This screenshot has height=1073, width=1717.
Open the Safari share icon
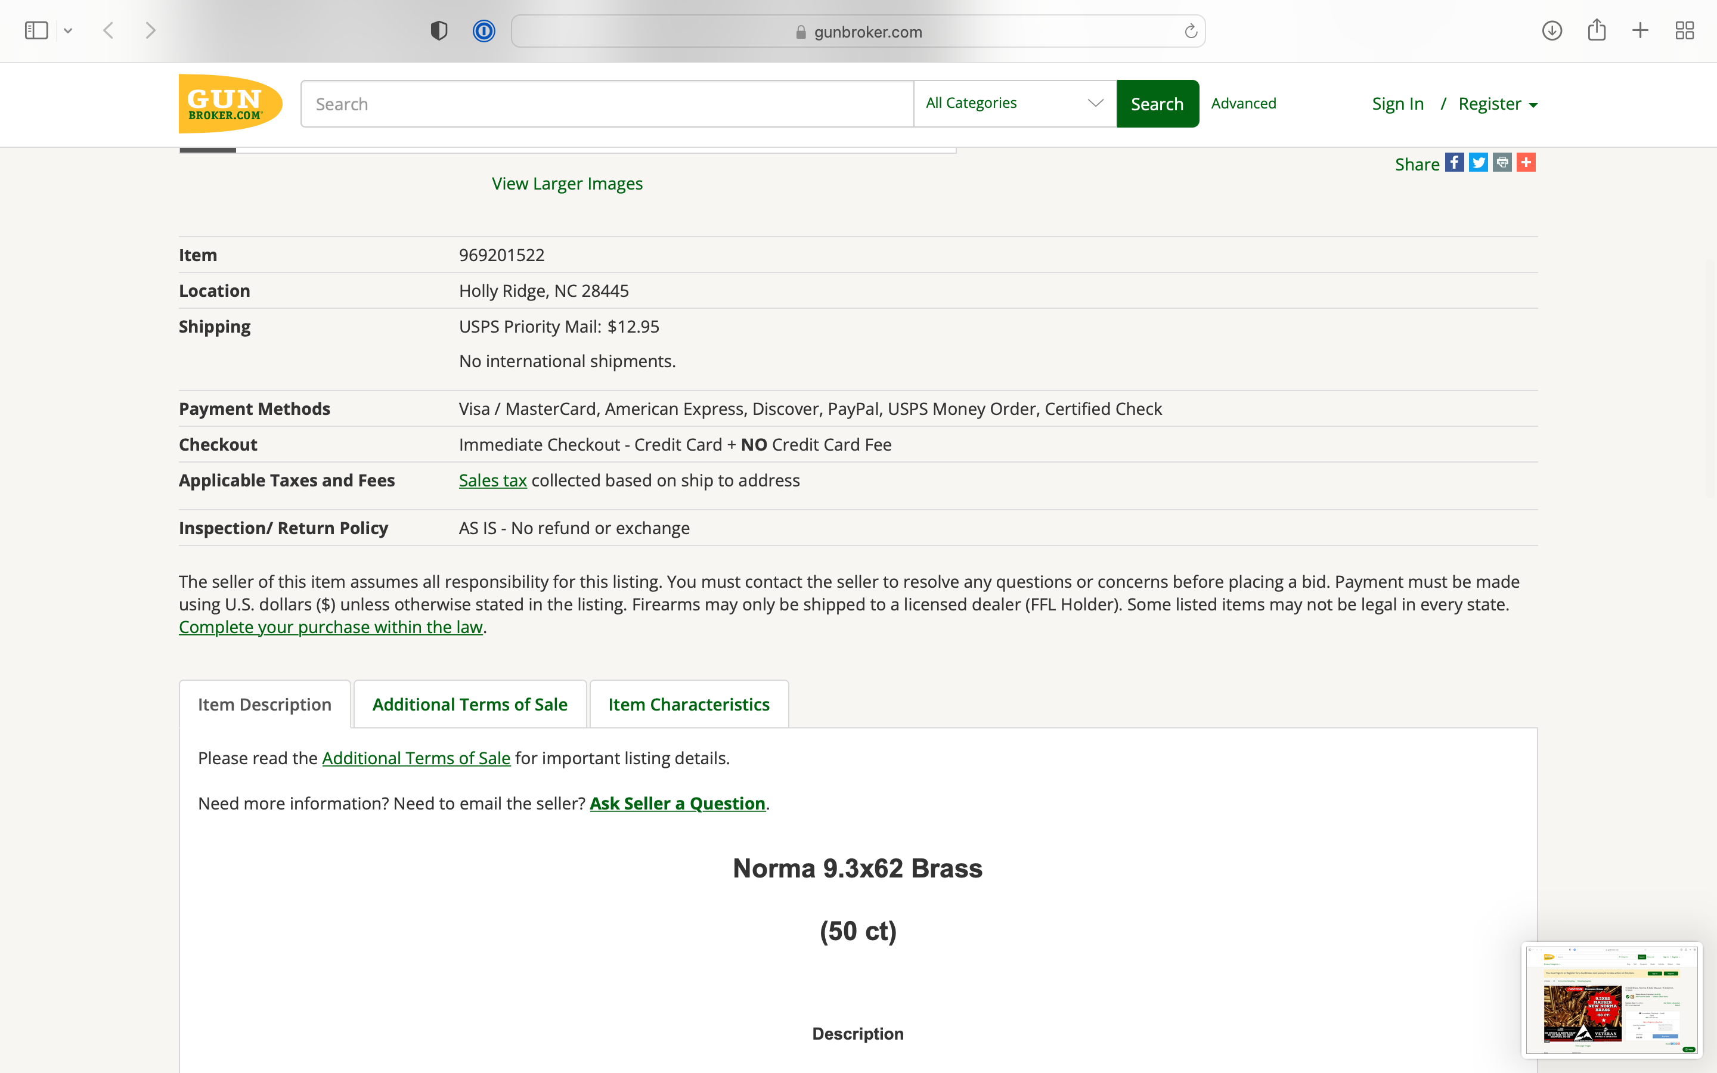pyautogui.click(x=1597, y=30)
